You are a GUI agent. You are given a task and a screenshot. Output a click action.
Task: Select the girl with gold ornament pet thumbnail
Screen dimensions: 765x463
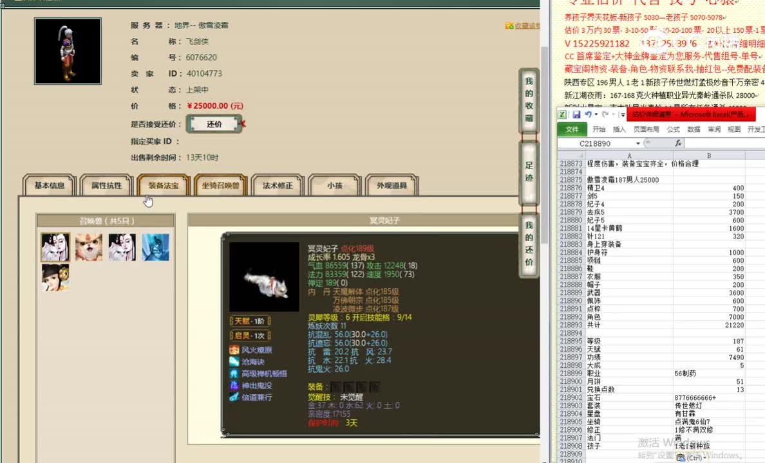55,277
